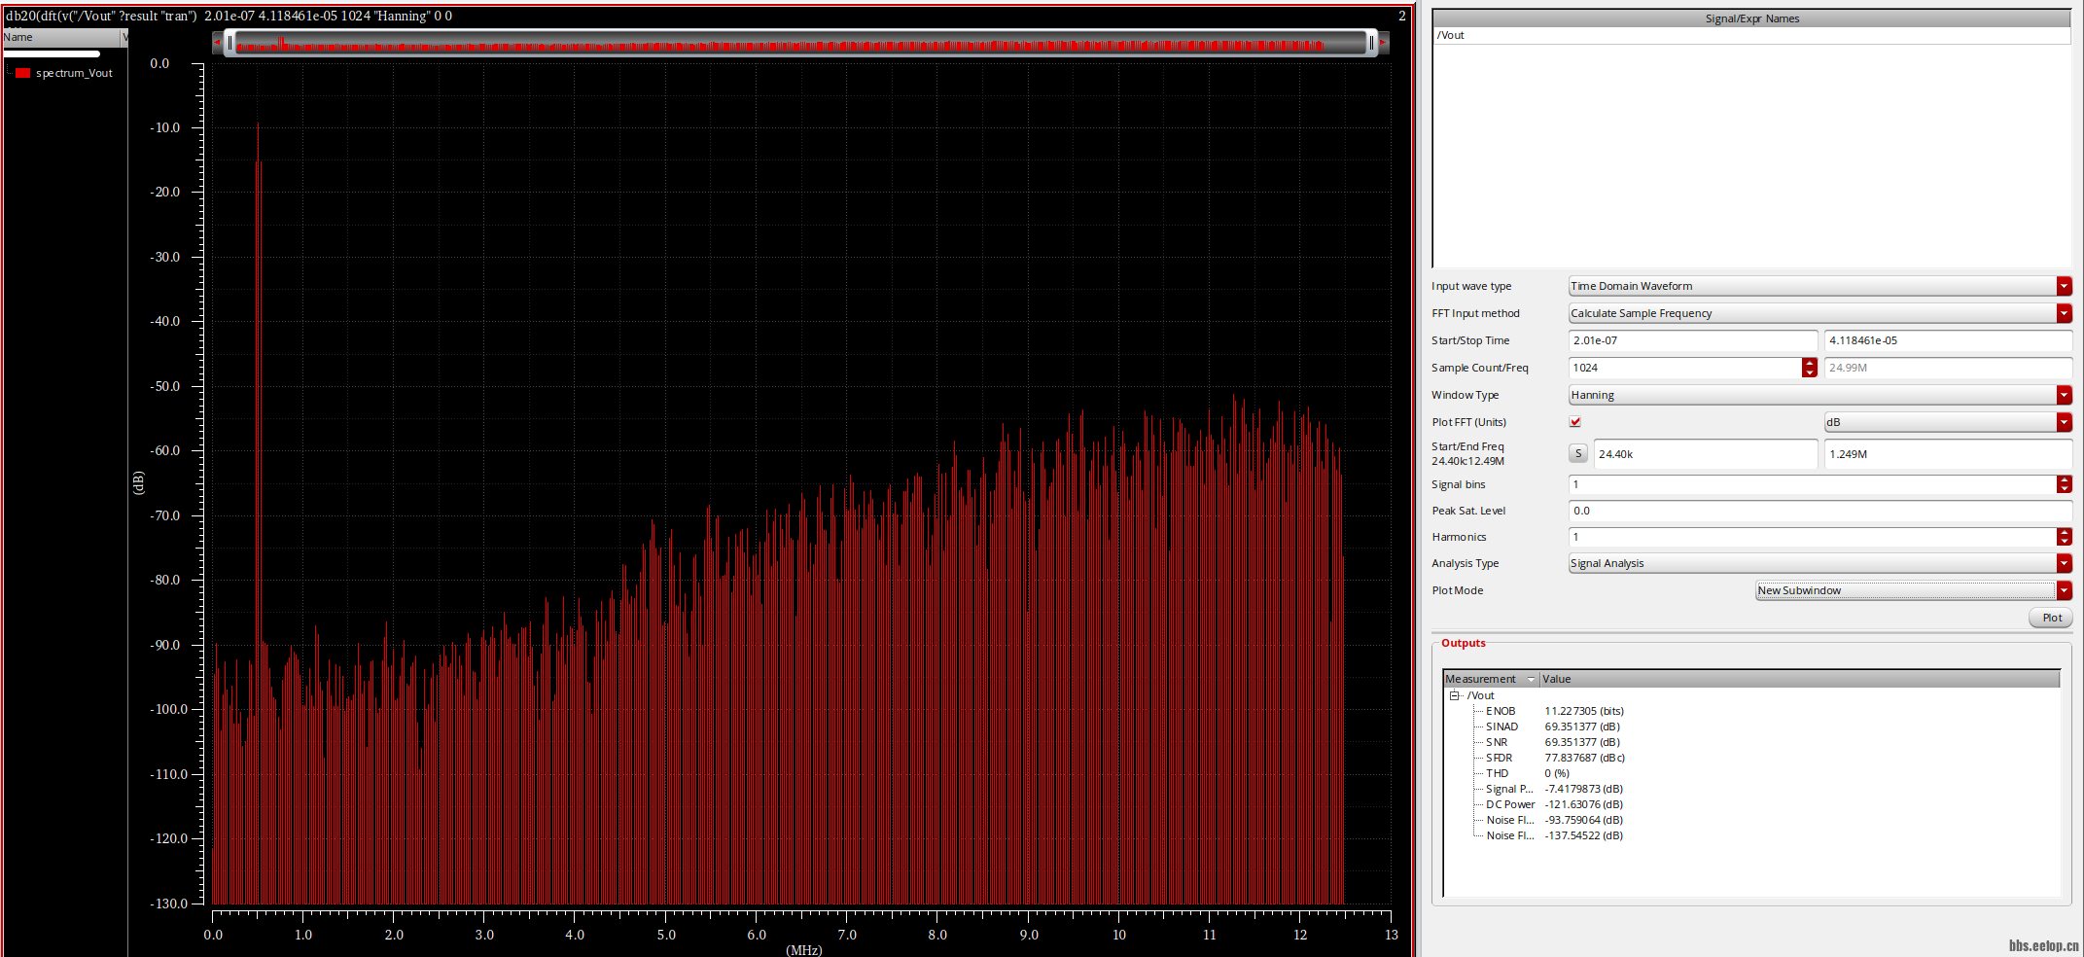Viewport: 2084px width, 957px height.
Task: Click the sort arrow in Measurement header
Action: [x=1532, y=679]
